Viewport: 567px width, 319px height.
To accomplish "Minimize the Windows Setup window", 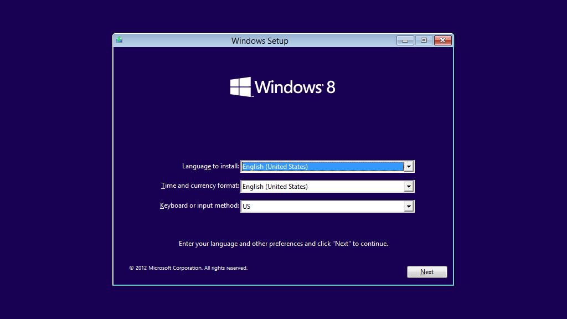I will (x=405, y=40).
